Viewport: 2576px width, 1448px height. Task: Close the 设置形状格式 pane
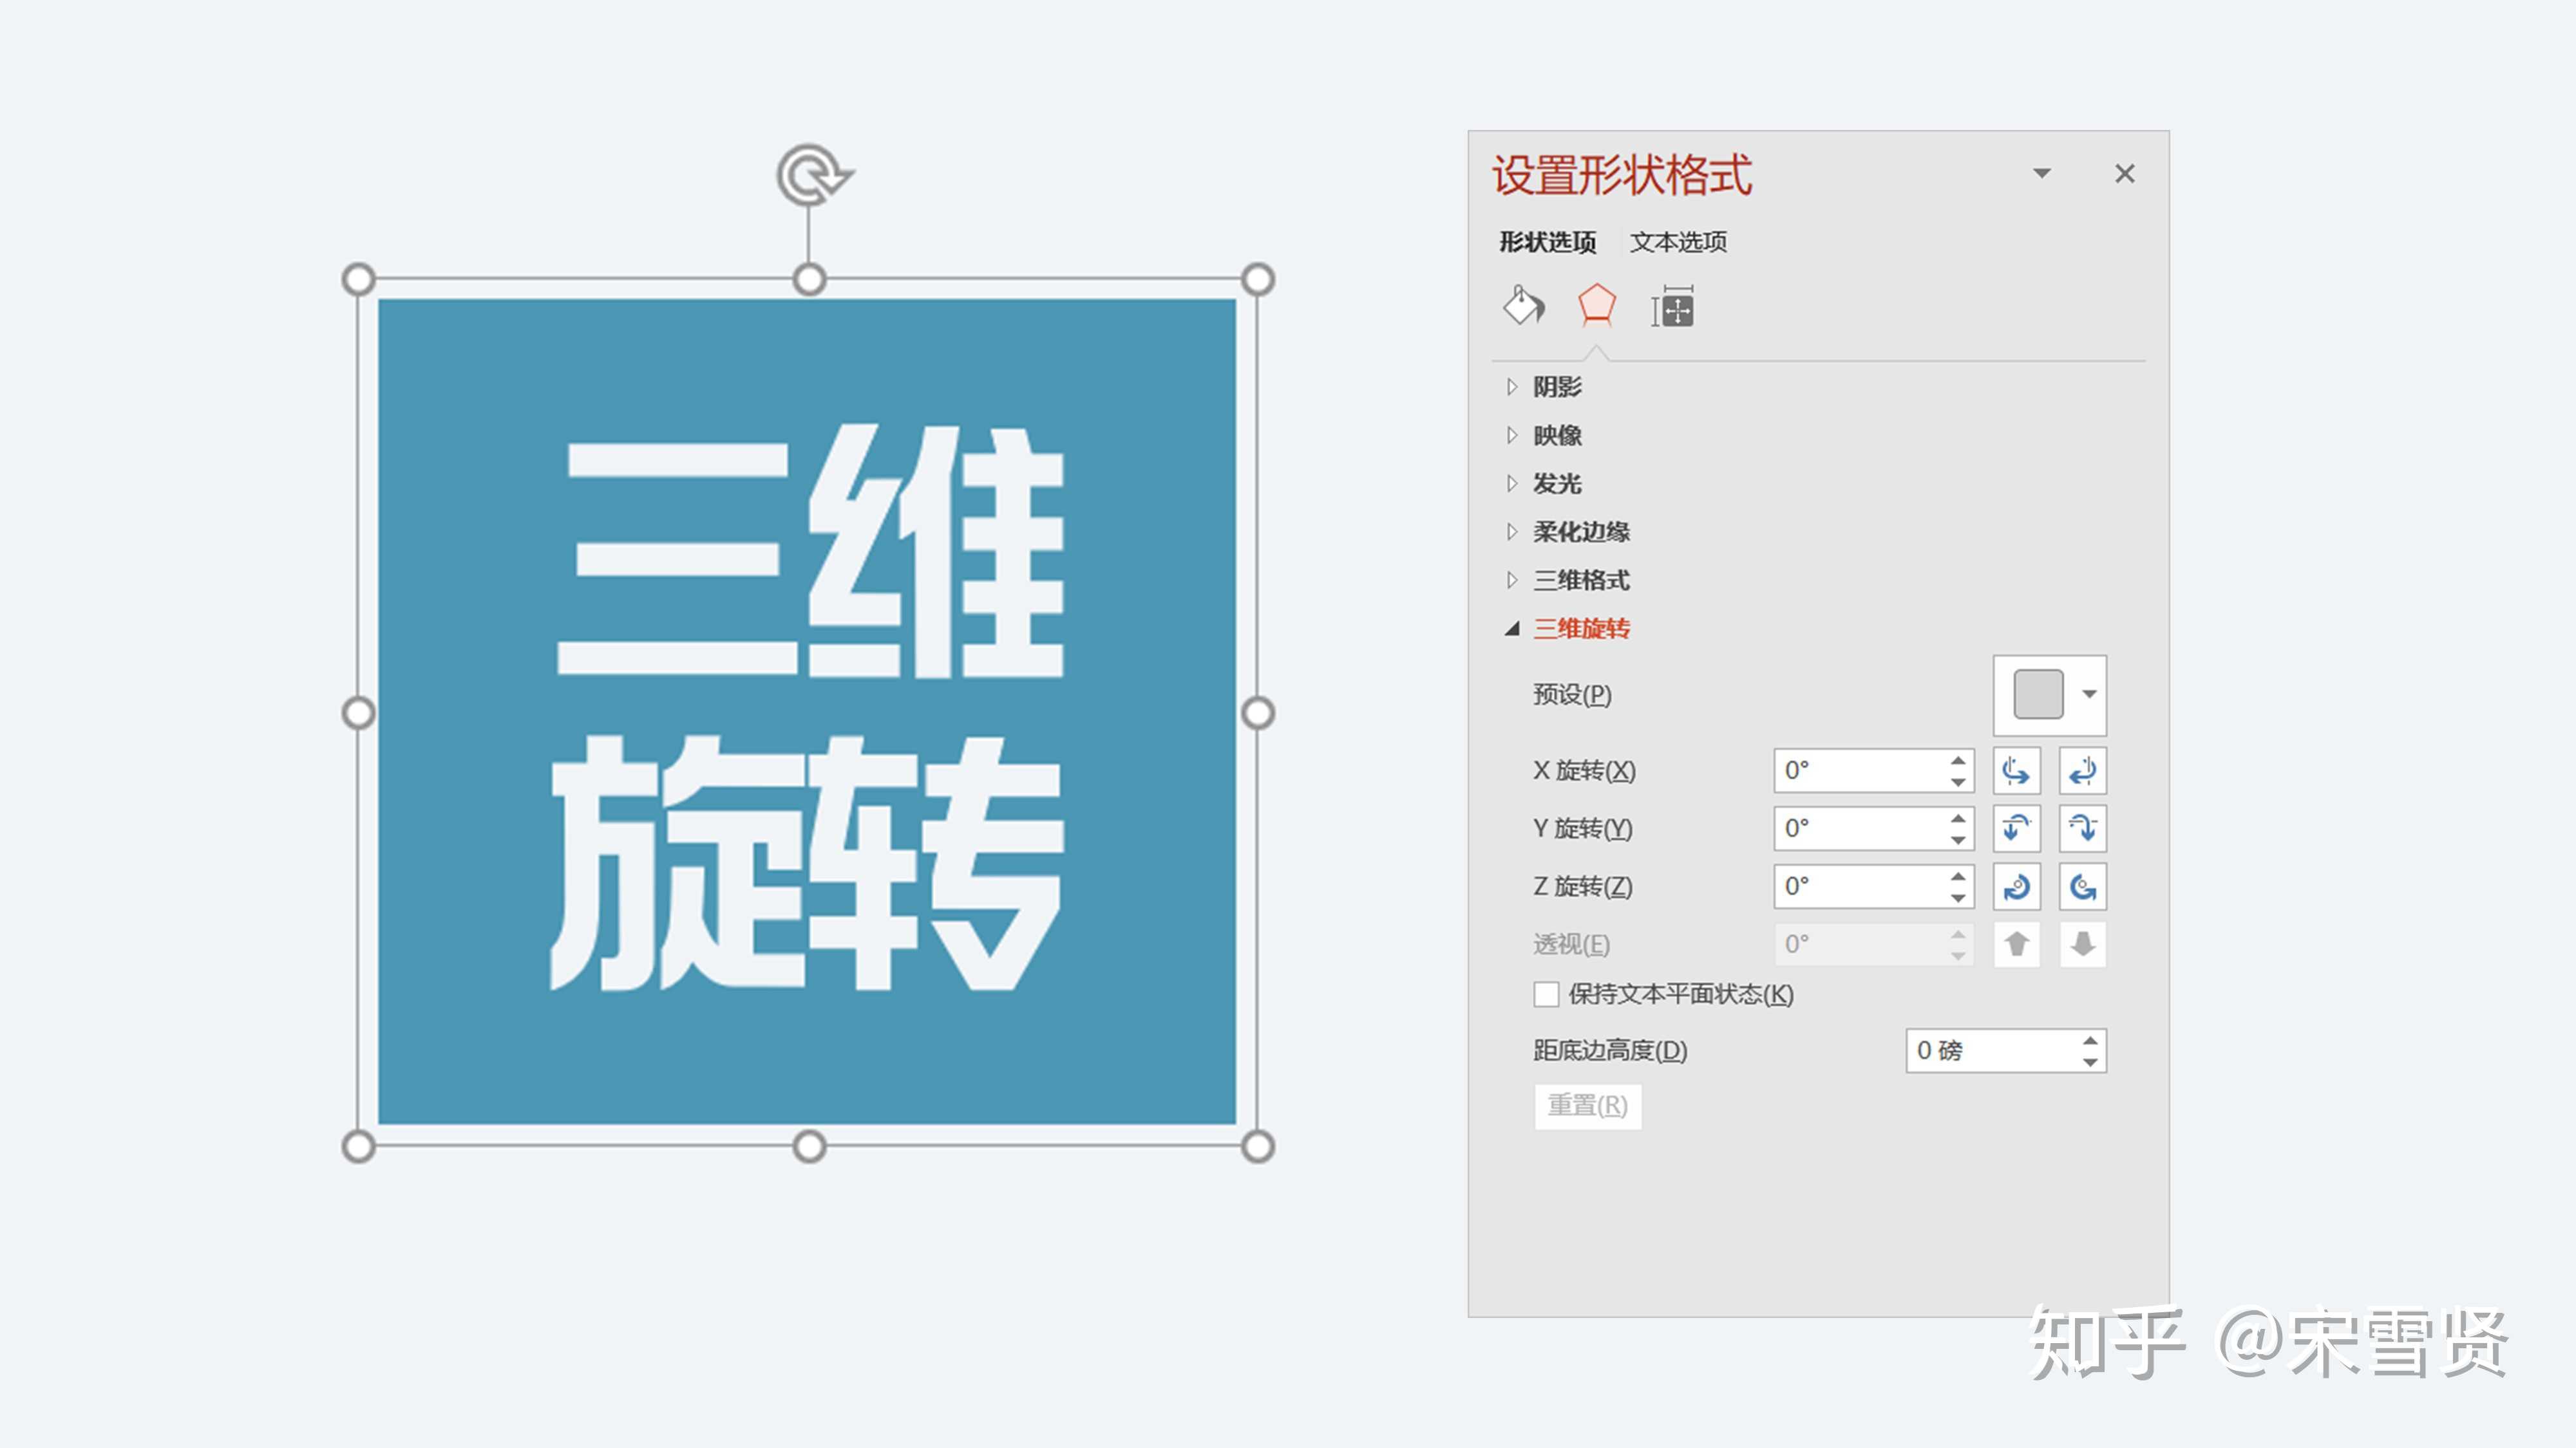[2125, 174]
